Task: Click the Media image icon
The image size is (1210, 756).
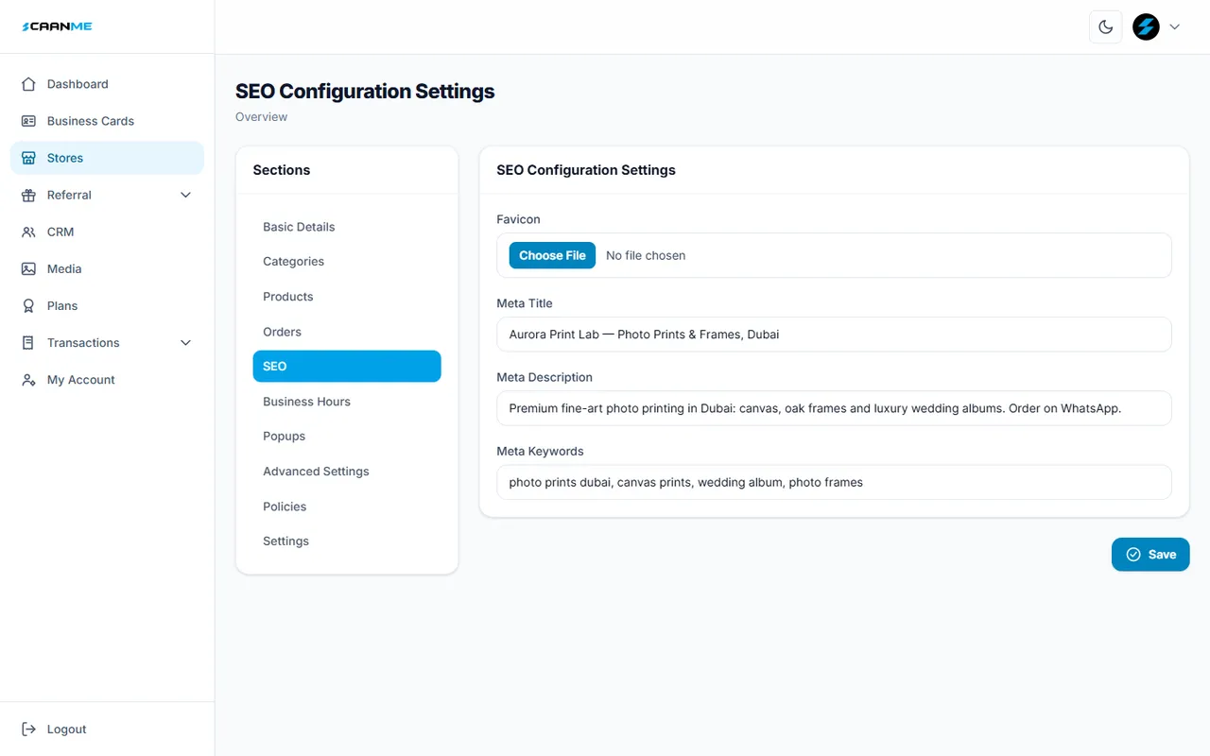Action: 28,268
